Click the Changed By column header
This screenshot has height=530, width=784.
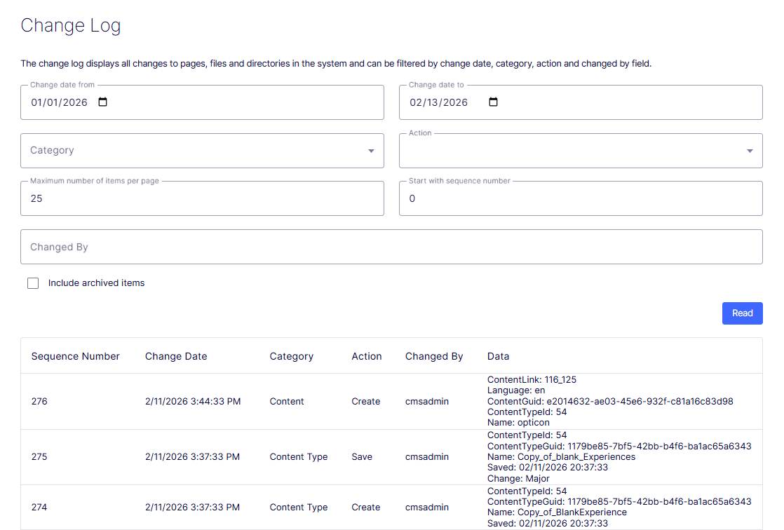(434, 356)
